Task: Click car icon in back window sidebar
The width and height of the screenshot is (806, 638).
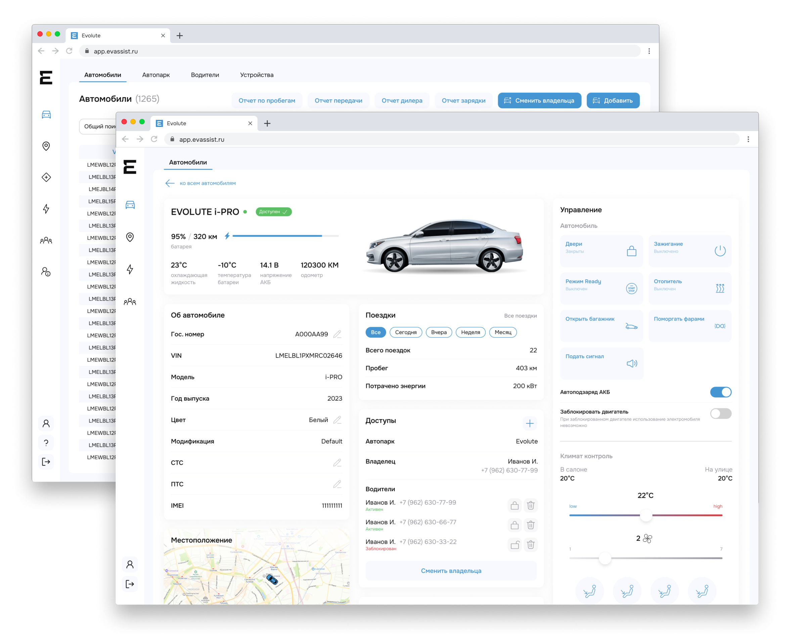Action: (46, 115)
